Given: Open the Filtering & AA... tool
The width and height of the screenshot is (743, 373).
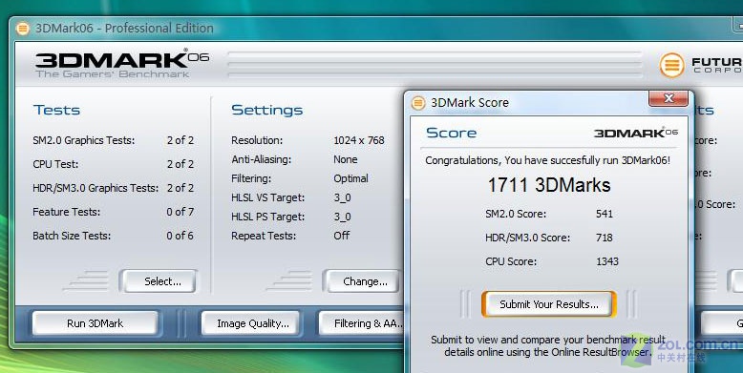Looking at the screenshot, I should coord(362,323).
